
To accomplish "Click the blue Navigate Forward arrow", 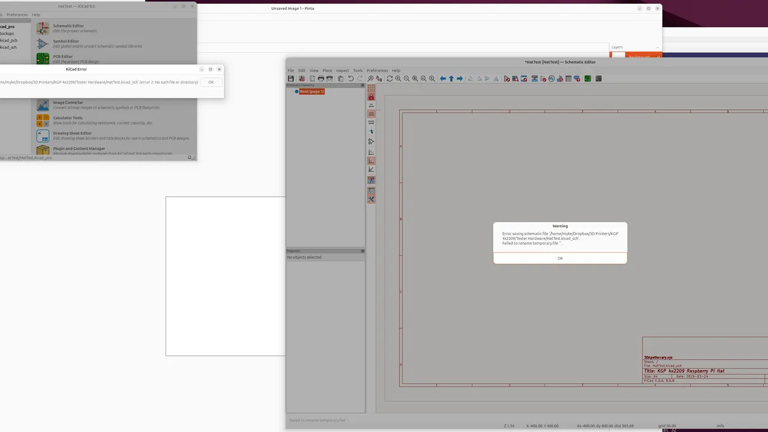I will (460, 79).
